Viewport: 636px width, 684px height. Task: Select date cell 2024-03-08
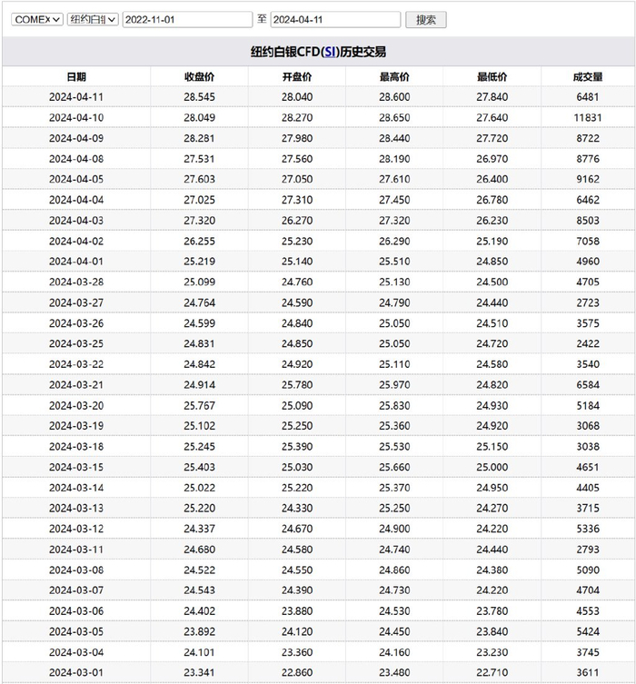[x=76, y=570]
